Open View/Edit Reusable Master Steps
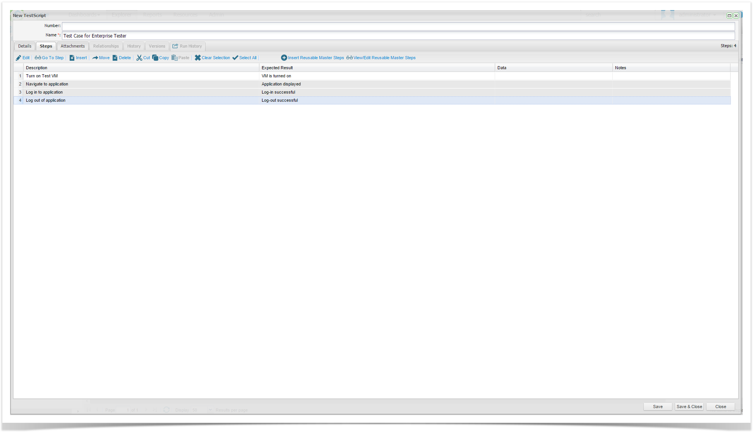 click(x=384, y=58)
